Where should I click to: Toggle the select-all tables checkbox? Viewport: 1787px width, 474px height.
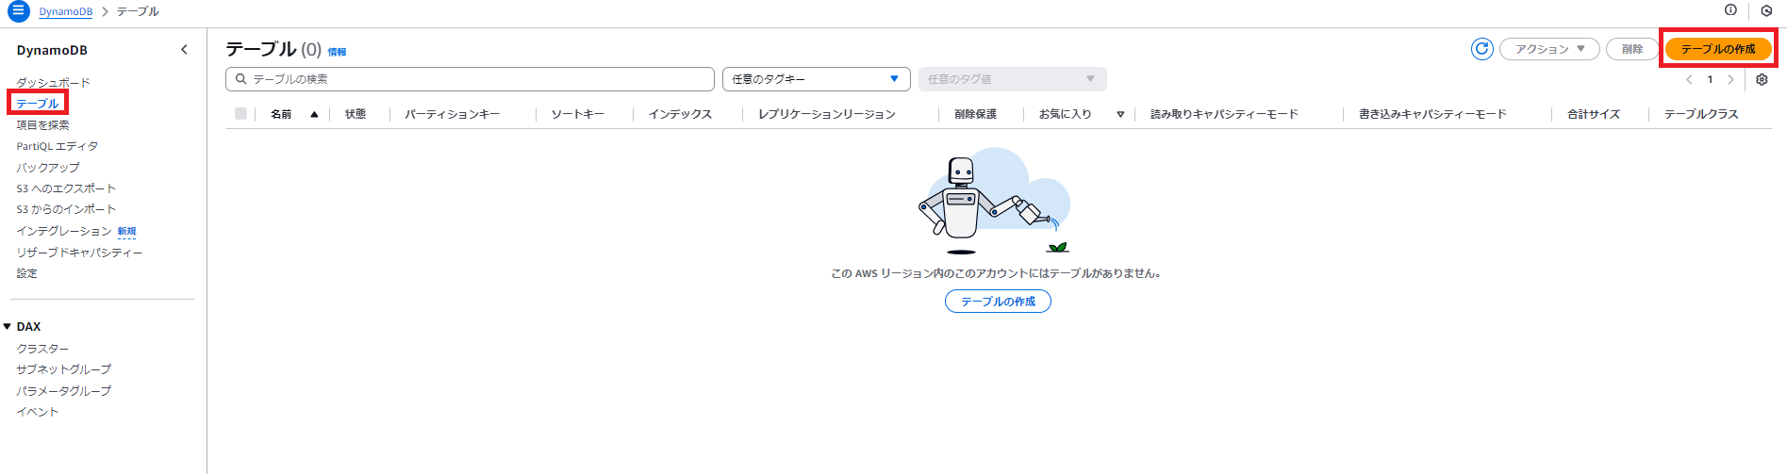240,114
